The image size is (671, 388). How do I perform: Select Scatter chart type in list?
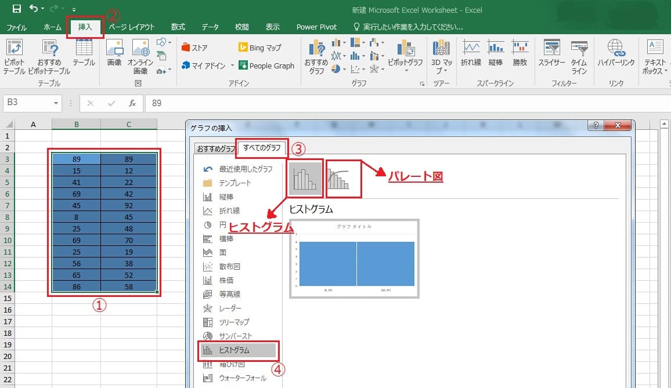click(229, 266)
